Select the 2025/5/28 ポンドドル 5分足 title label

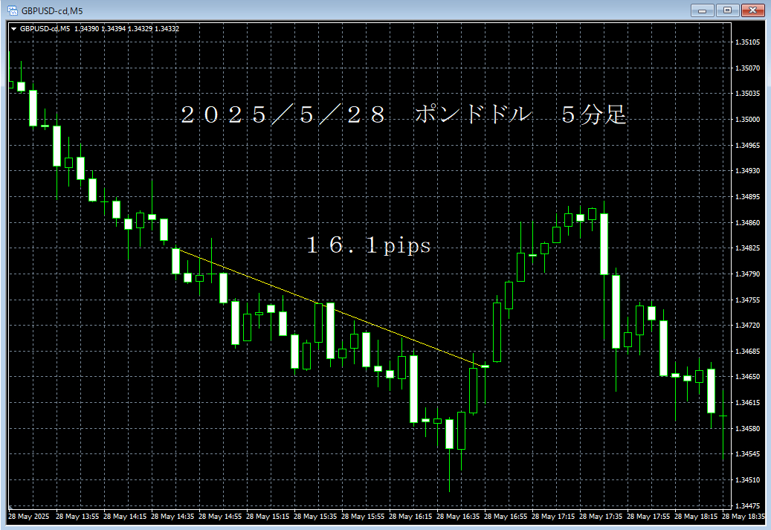coord(403,114)
